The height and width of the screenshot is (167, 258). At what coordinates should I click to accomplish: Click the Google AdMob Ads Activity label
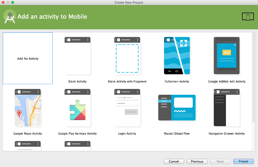[x=227, y=81]
